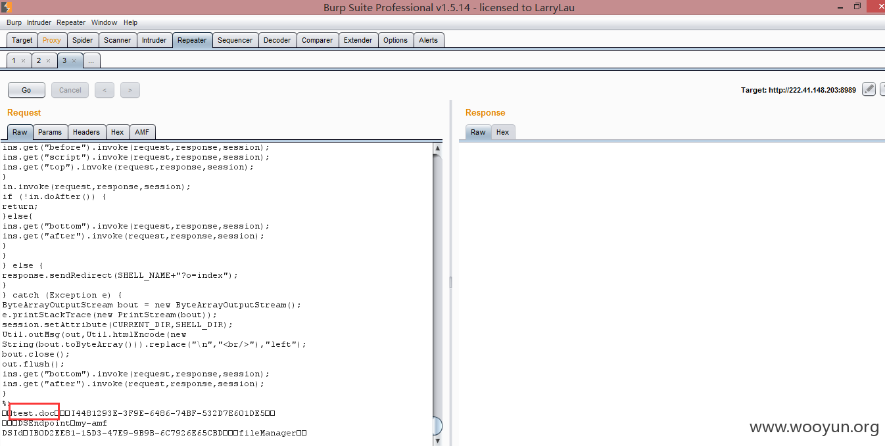Image resolution: width=885 pixels, height=446 pixels.
Task: Click the line 'out.flush();'
Action: click(x=34, y=364)
